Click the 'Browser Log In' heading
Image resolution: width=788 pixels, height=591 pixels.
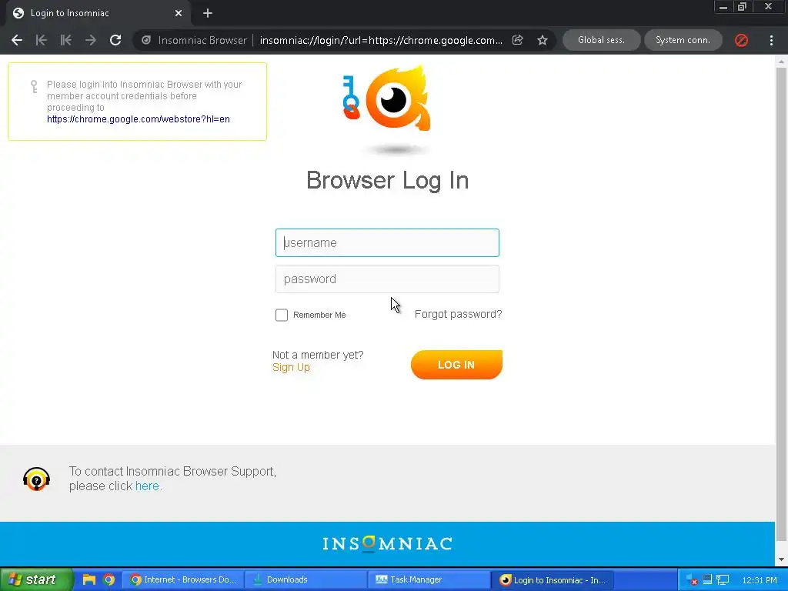[388, 180]
